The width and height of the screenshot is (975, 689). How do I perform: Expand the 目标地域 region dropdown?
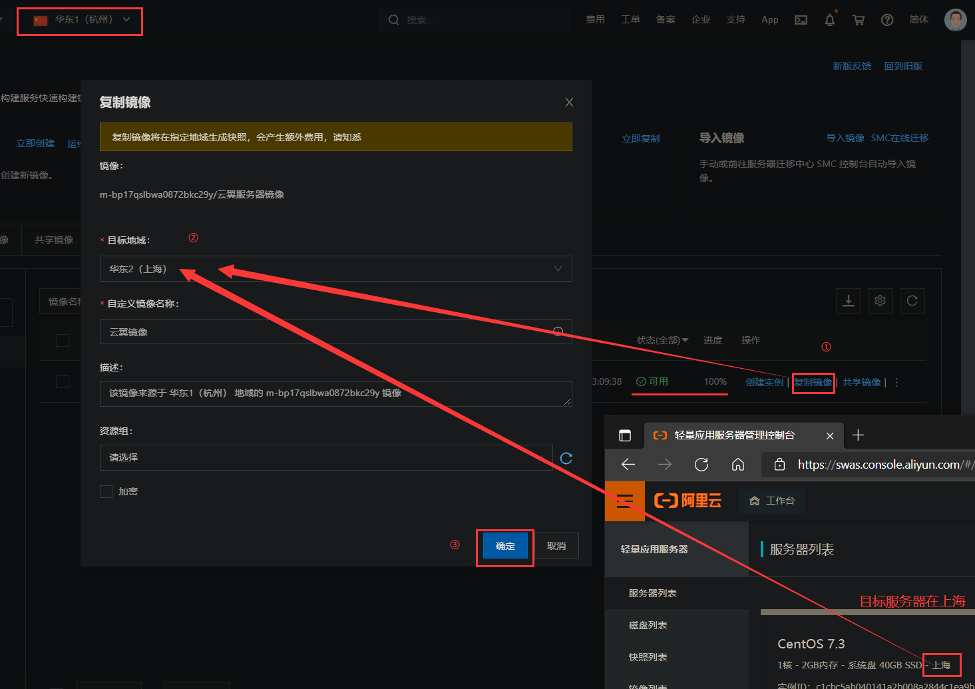(335, 269)
